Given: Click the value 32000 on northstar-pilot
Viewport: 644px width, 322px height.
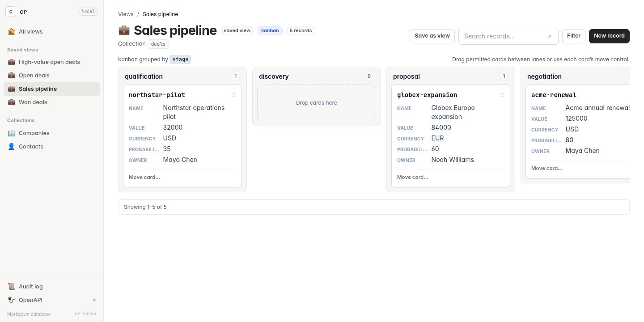Looking at the screenshot, I should pyautogui.click(x=173, y=127).
